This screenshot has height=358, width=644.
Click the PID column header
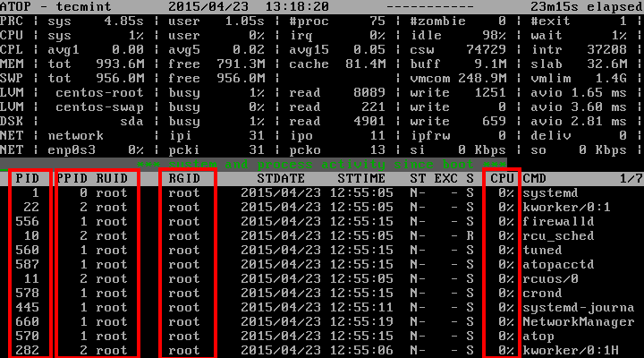[x=29, y=178]
